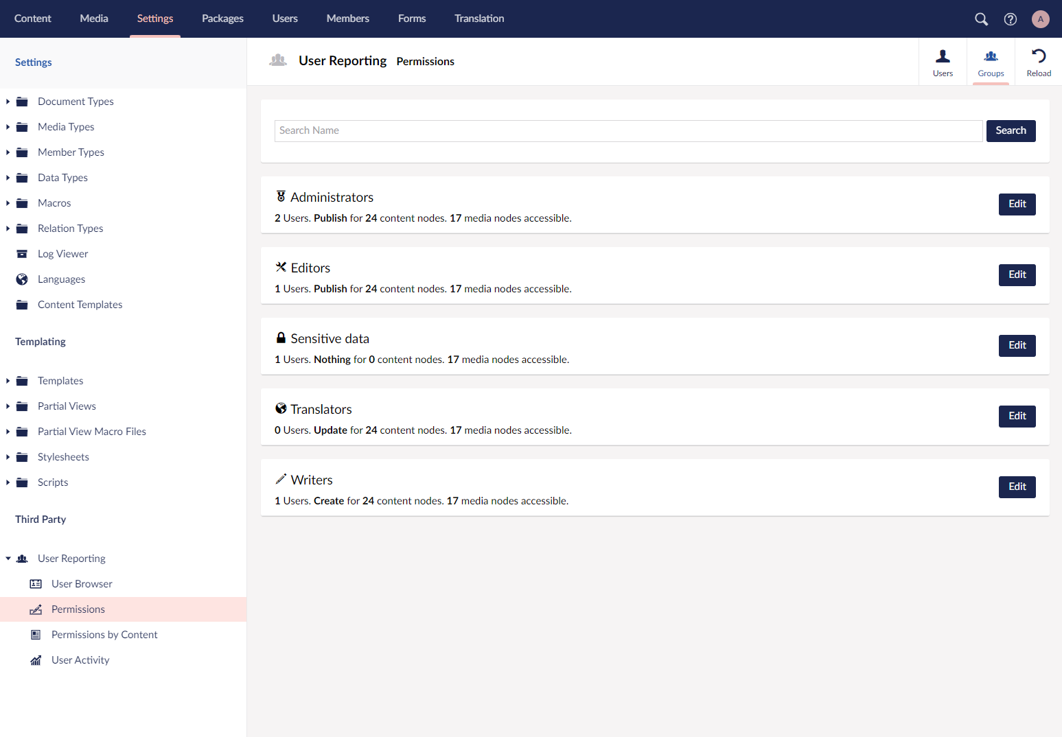Open the help question mark icon
The height and width of the screenshot is (737, 1062).
[1011, 19]
